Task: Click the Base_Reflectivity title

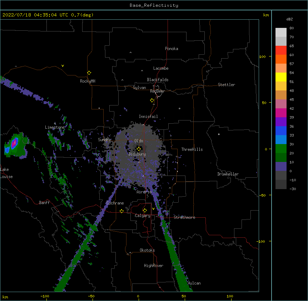Action: 154,5
